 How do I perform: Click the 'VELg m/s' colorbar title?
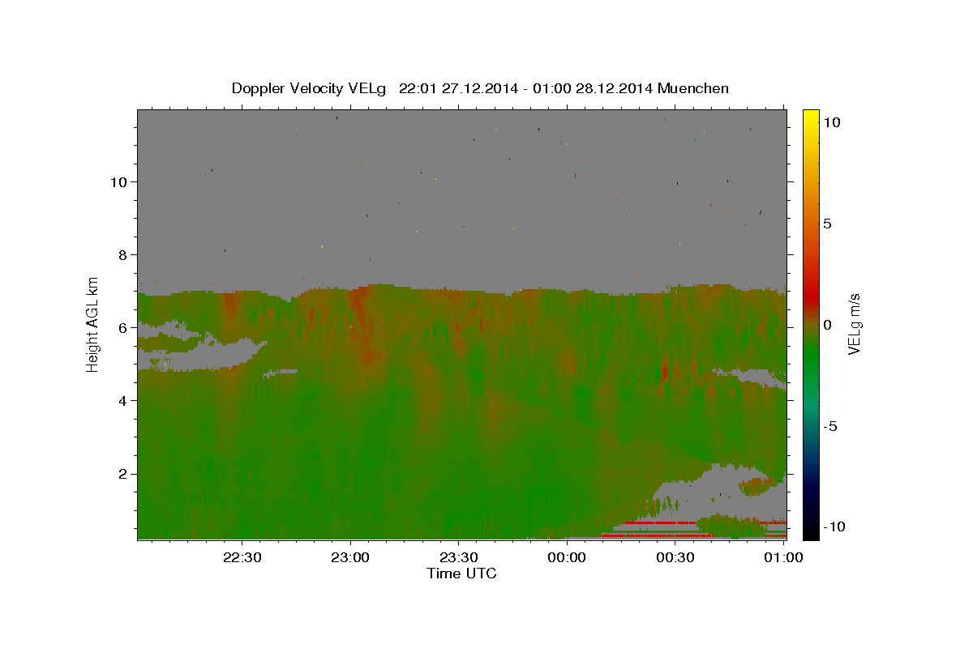[855, 324]
